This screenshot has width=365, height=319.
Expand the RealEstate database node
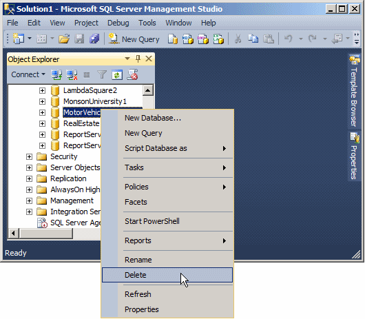click(x=42, y=123)
